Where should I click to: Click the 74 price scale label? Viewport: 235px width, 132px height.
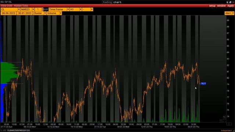pos(228,117)
